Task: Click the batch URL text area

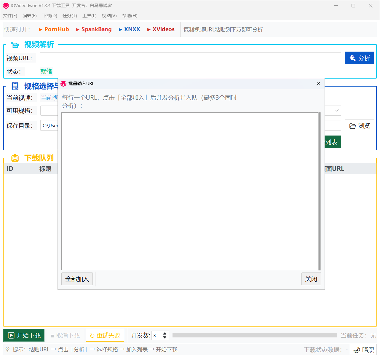Action: tap(190, 191)
